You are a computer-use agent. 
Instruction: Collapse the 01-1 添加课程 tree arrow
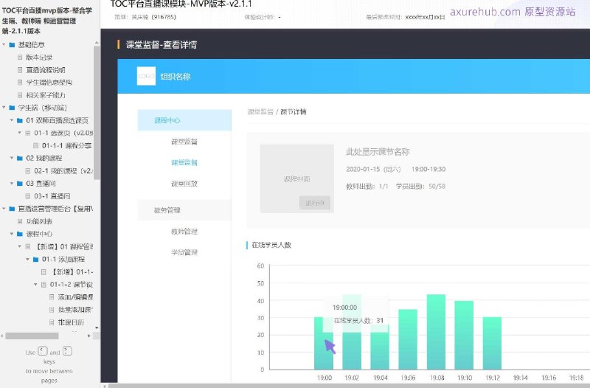[x=27, y=260]
